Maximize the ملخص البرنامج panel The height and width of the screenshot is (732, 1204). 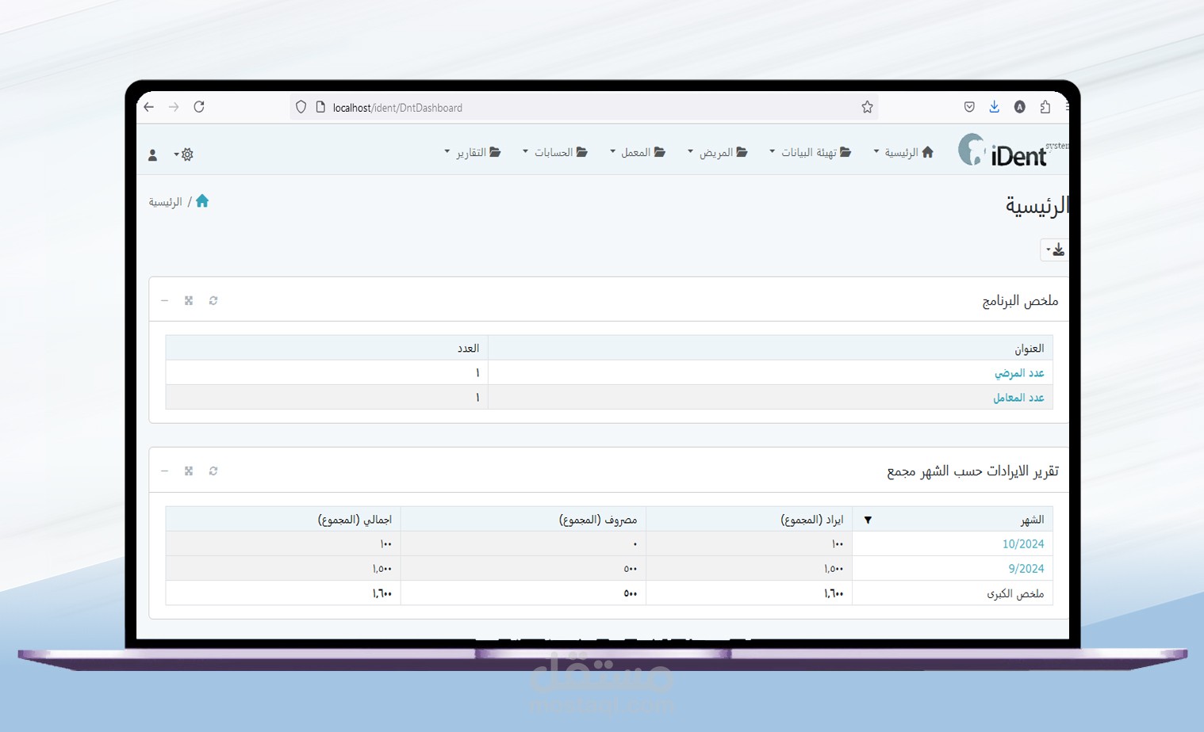coord(189,300)
